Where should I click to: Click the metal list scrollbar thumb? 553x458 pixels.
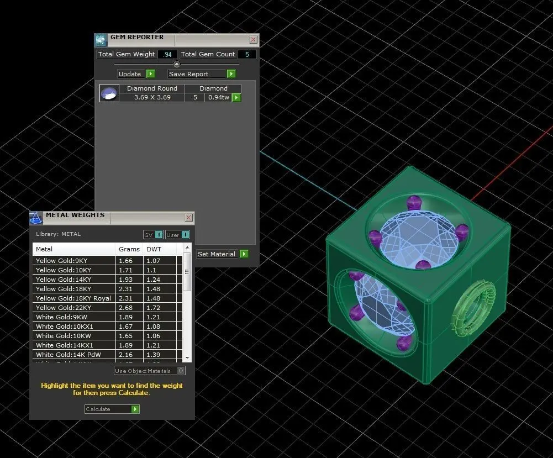click(187, 272)
